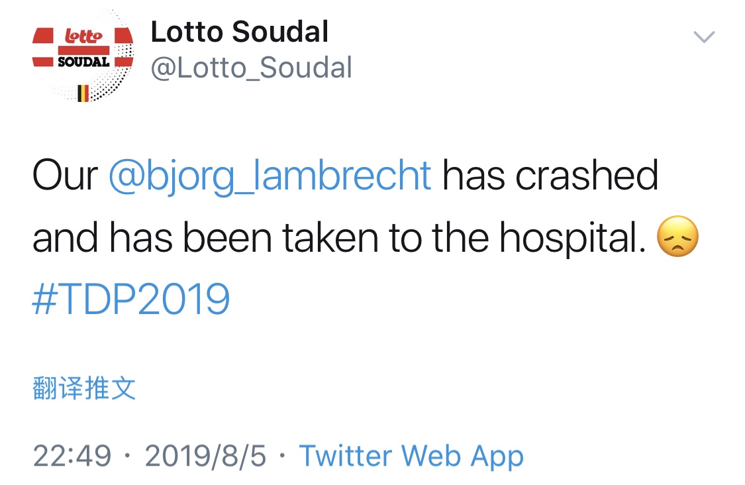Click the 'SOUDAL' wordmark in the avatar

click(x=83, y=62)
